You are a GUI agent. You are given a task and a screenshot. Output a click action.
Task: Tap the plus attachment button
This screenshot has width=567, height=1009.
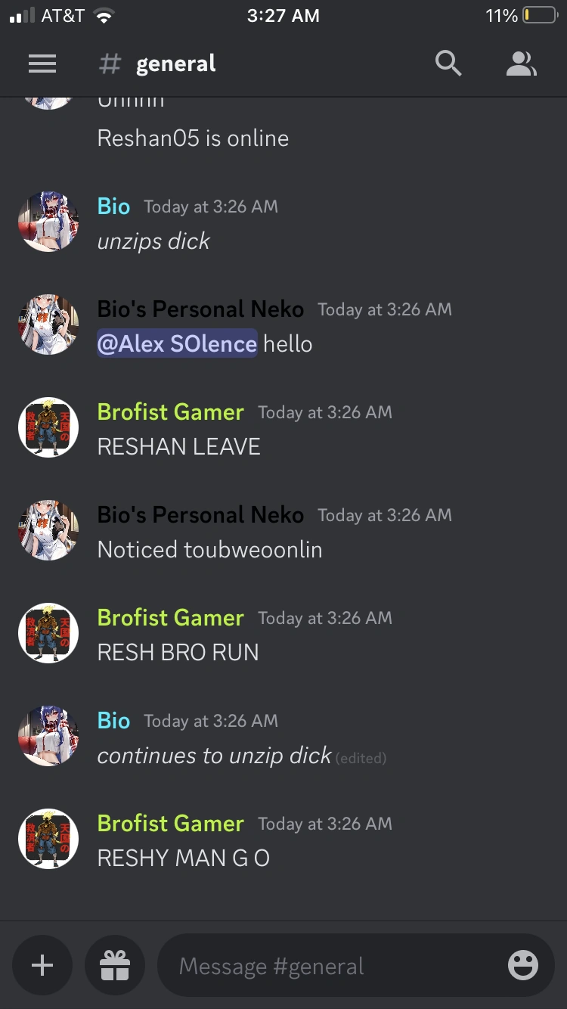pos(42,965)
